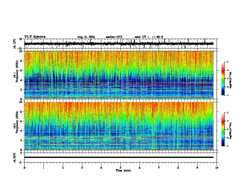This screenshot has width=244, height=188.
Task: Click inside the ch.2 spectrogram plot
Action: point(119,126)
